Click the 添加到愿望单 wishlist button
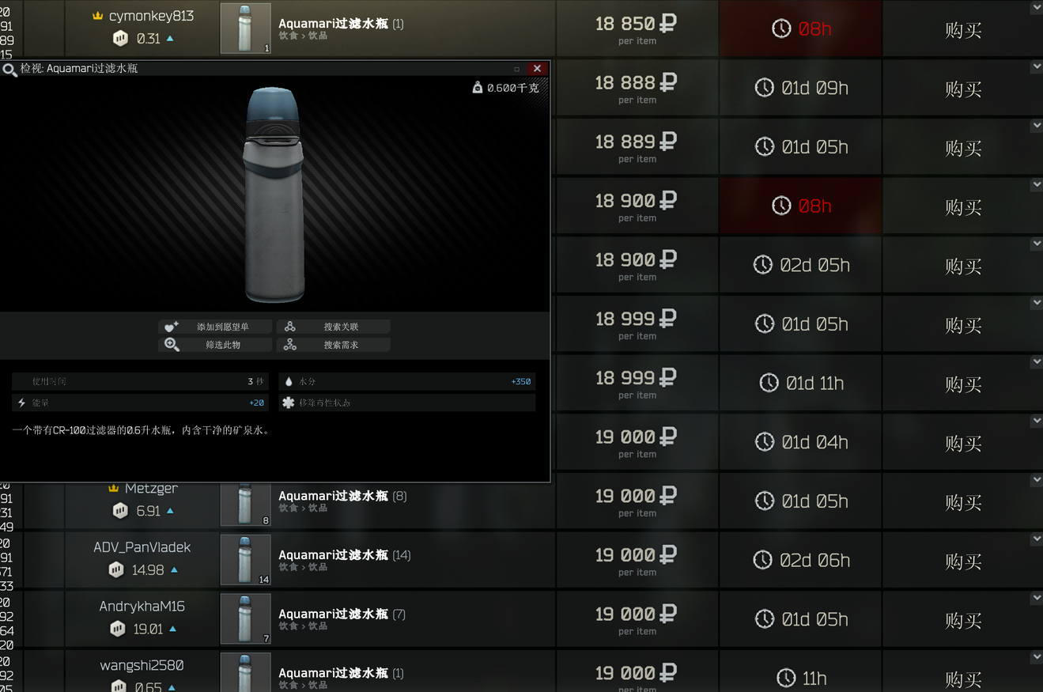 click(215, 327)
